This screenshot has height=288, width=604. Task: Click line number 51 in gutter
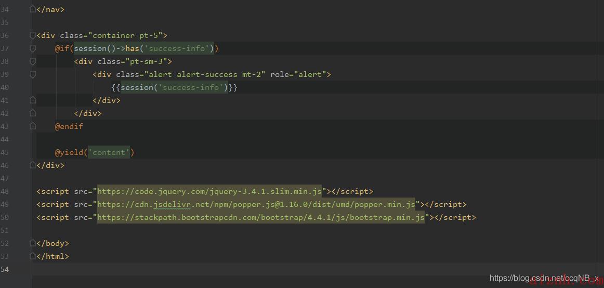coord(5,230)
